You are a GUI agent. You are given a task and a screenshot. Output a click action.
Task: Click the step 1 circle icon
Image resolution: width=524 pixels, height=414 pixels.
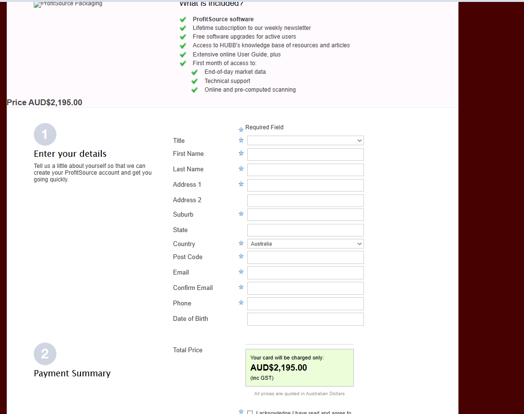(x=45, y=135)
